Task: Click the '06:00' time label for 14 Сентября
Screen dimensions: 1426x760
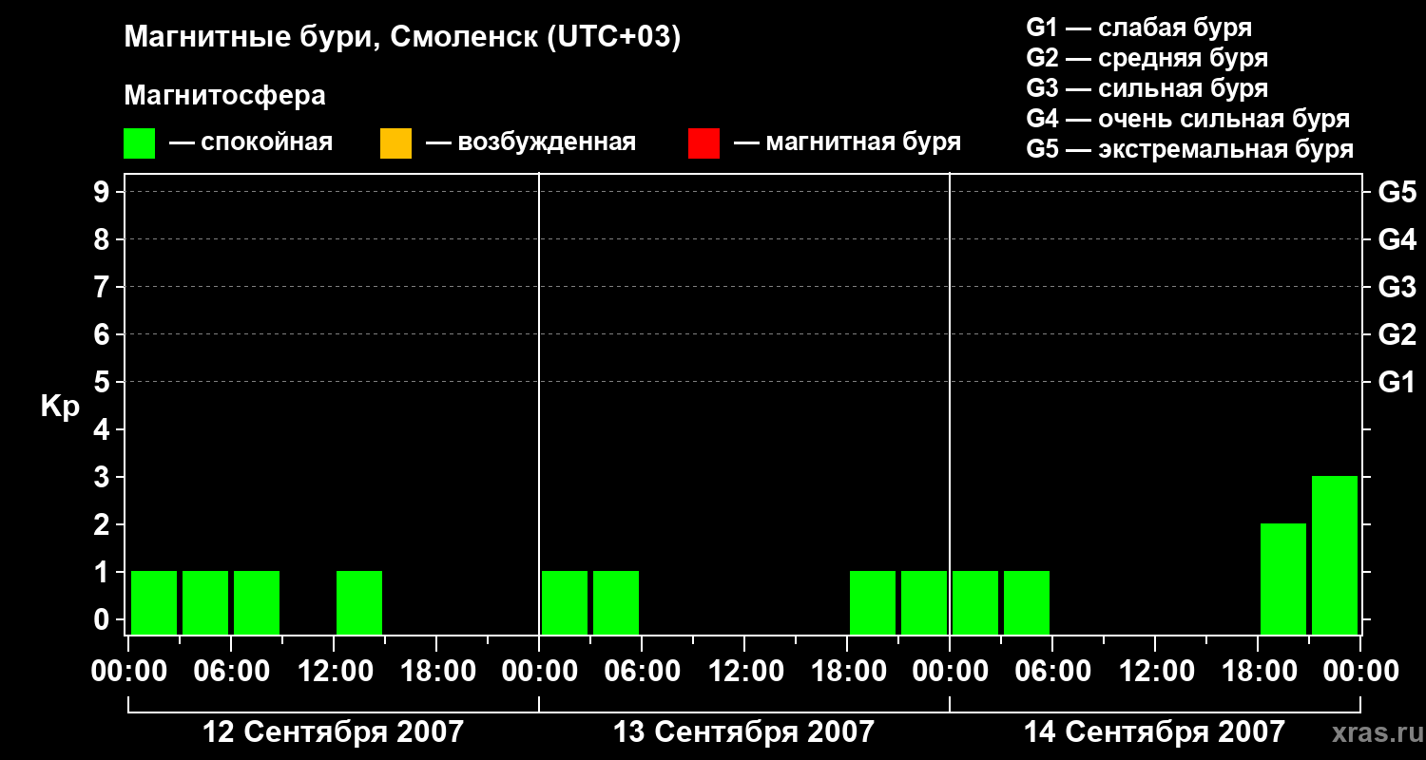Action: pyautogui.click(x=1052, y=672)
